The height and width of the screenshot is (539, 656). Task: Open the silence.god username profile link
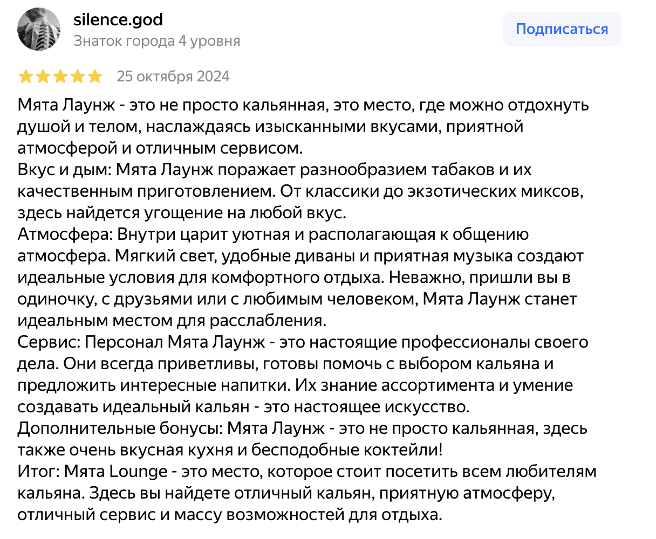(x=118, y=20)
